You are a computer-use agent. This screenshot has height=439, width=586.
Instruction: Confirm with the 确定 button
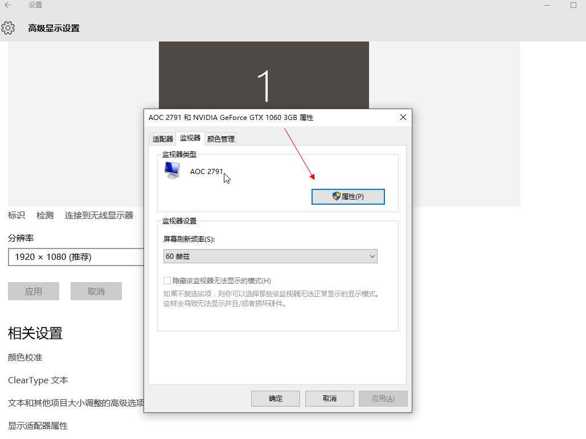(x=276, y=399)
